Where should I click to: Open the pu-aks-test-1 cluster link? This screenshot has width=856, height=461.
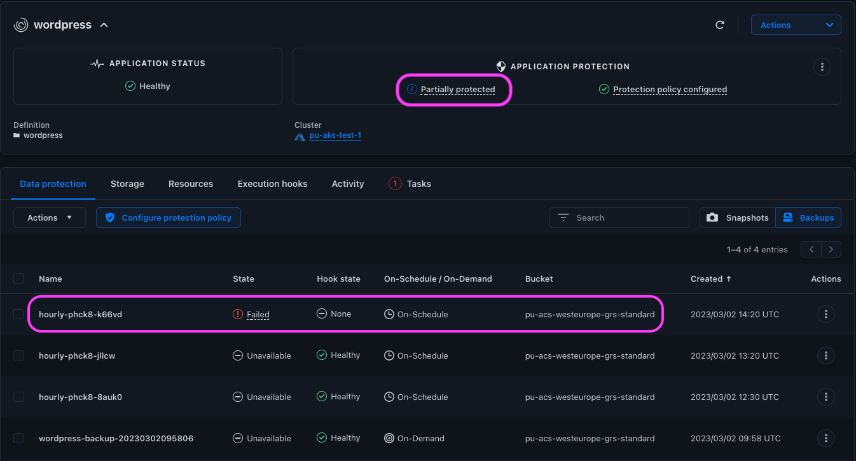[x=335, y=135]
